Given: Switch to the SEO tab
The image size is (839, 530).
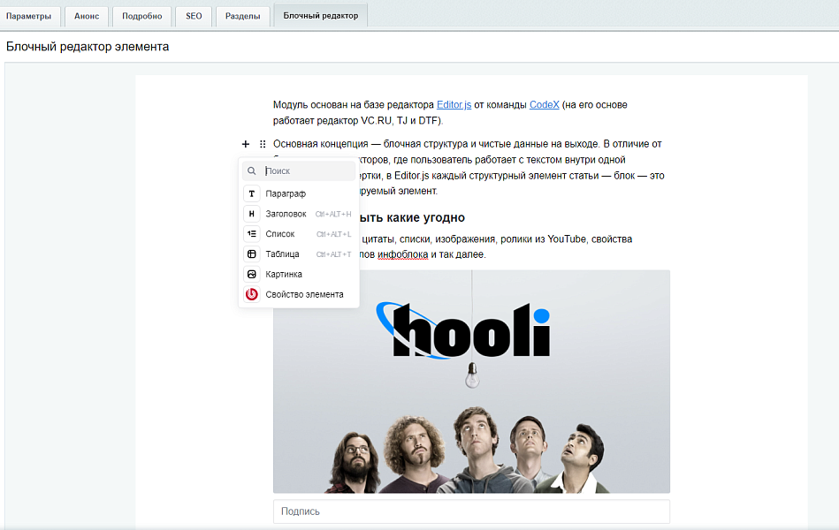Looking at the screenshot, I should pos(194,16).
